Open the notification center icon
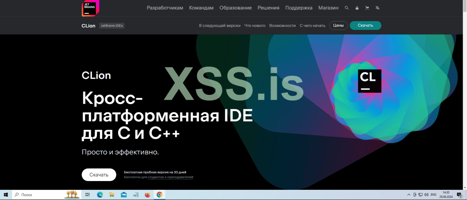The width and height of the screenshot is (467, 200). point(459,195)
